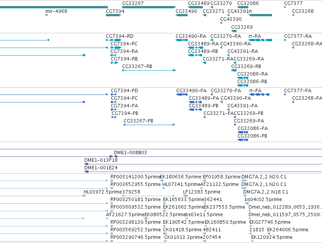This screenshot has width=322, height=243.
Task: Click transcript CG43390-RA
Action: click(235, 44)
